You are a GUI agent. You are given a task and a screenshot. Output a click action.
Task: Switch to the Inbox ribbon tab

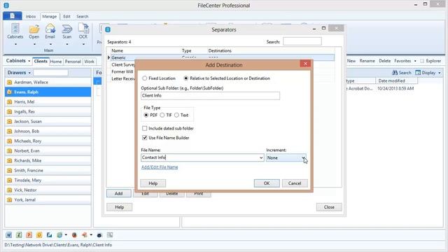(x=31, y=17)
